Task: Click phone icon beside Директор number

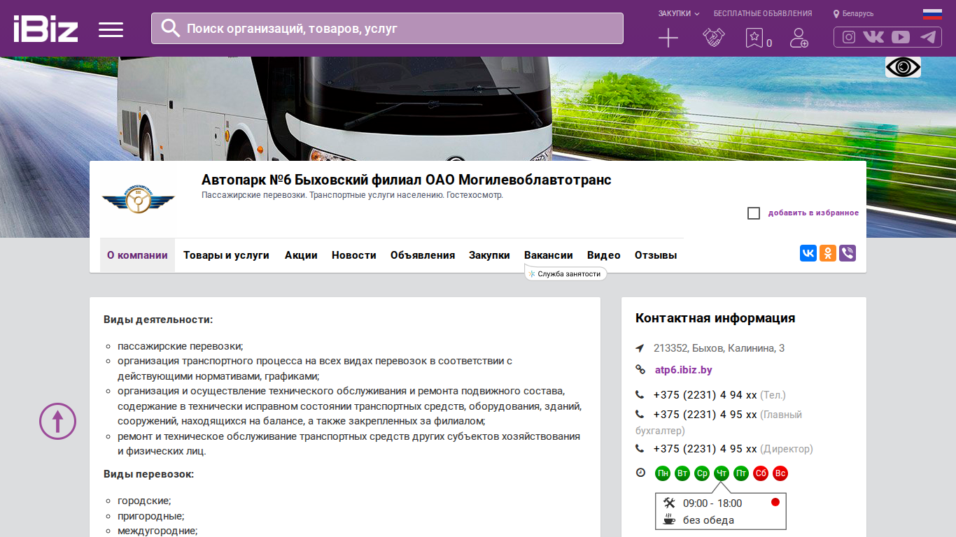Action: pyautogui.click(x=640, y=449)
